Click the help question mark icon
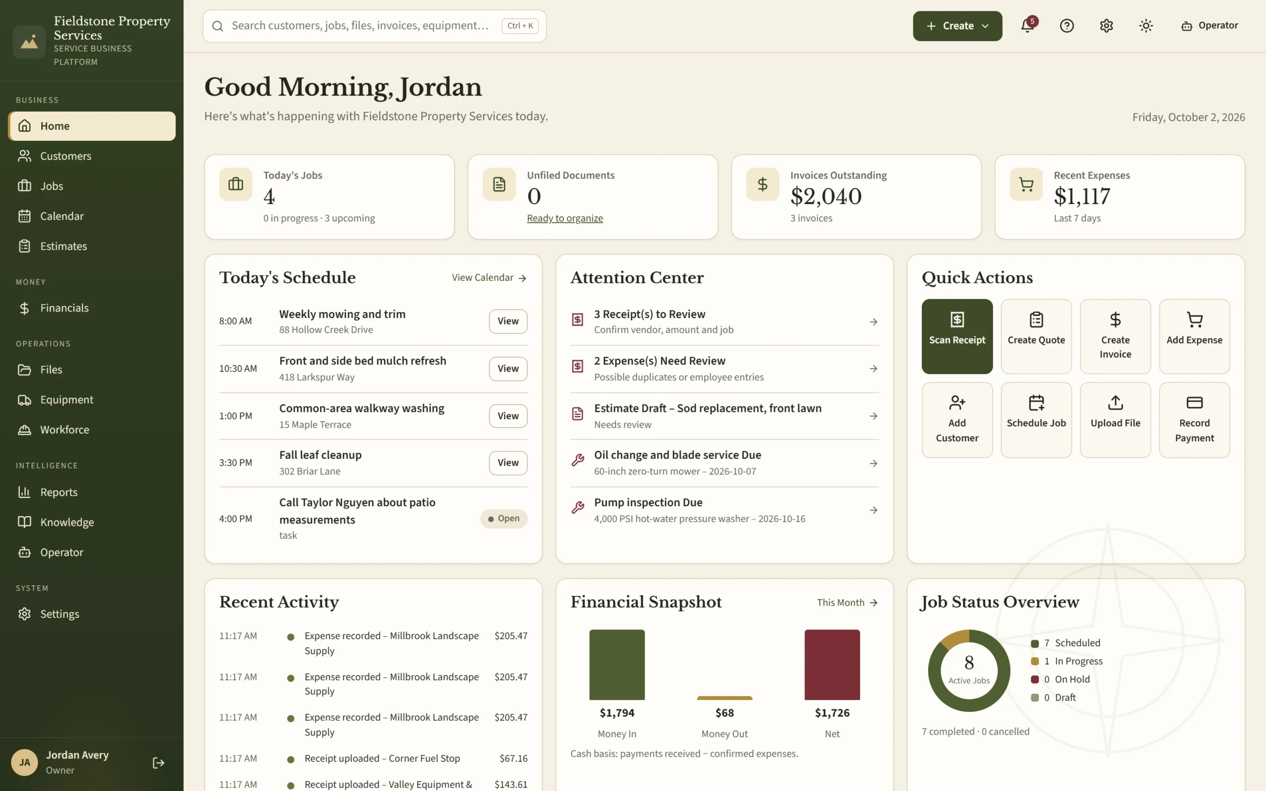Viewport: 1266px width, 791px height. [x=1067, y=26]
